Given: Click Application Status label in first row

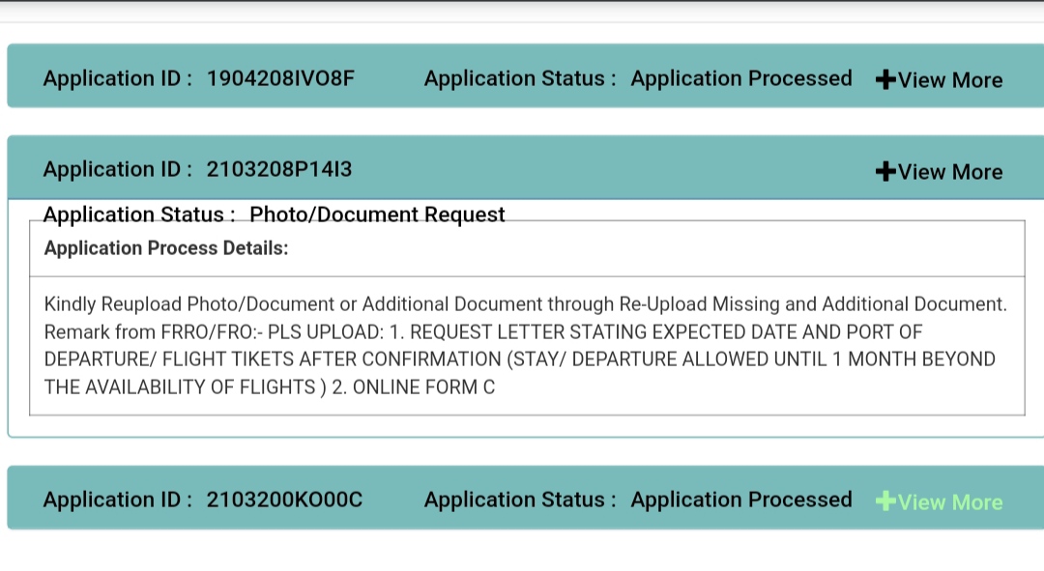Looking at the screenshot, I should click(x=520, y=78).
